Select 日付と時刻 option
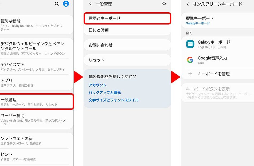 point(127,30)
